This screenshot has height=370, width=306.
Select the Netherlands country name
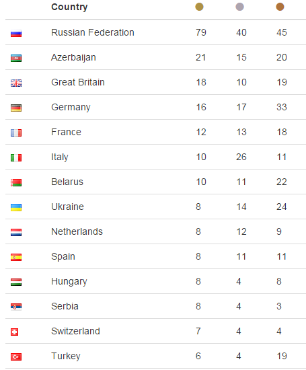(77, 231)
